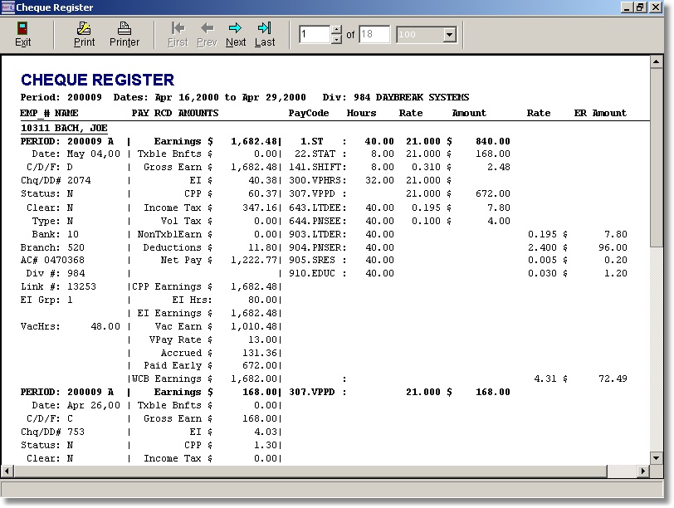Open the zoom percentage dropdown
Image resolution: width=674 pixels, height=508 pixels.
(x=449, y=35)
